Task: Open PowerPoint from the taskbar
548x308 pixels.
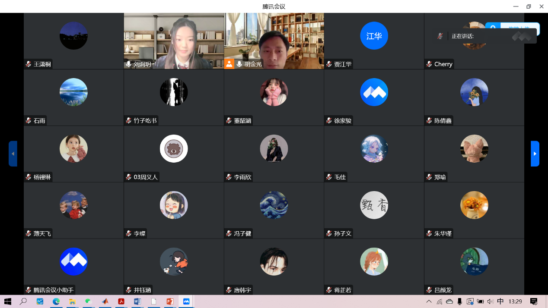Action: coord(169,302)
